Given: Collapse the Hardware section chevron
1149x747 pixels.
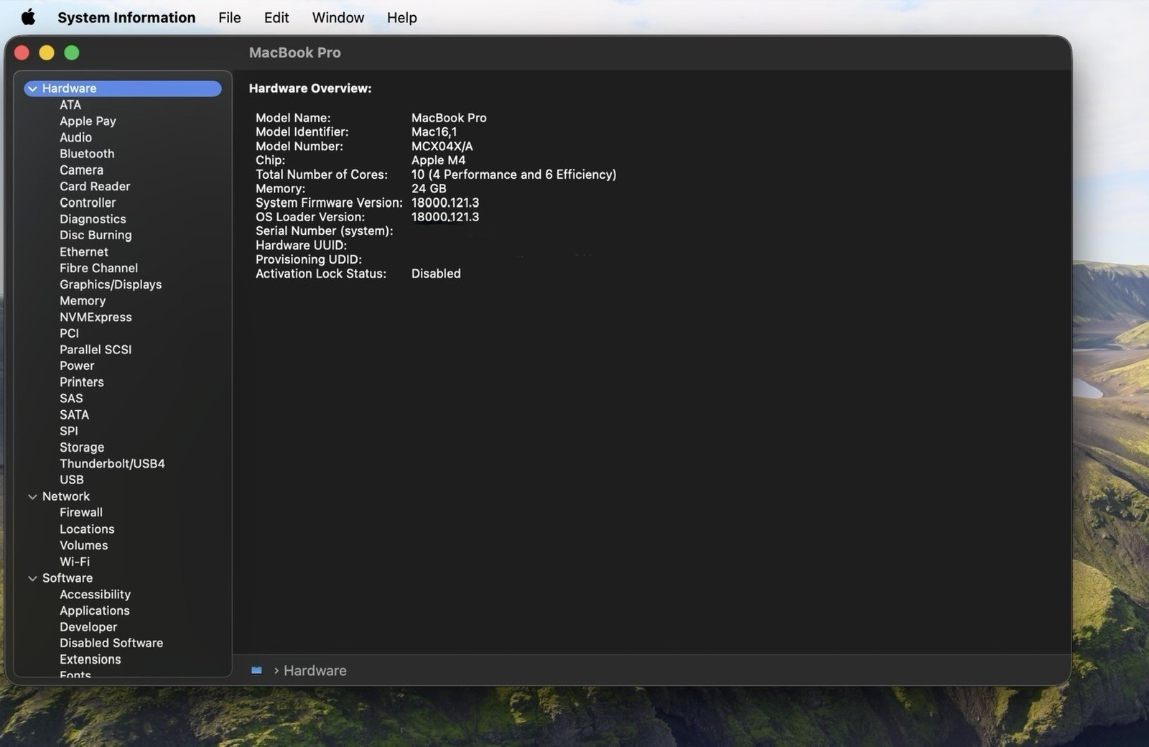Looking at the screenshot, I should tap(32, 88).
